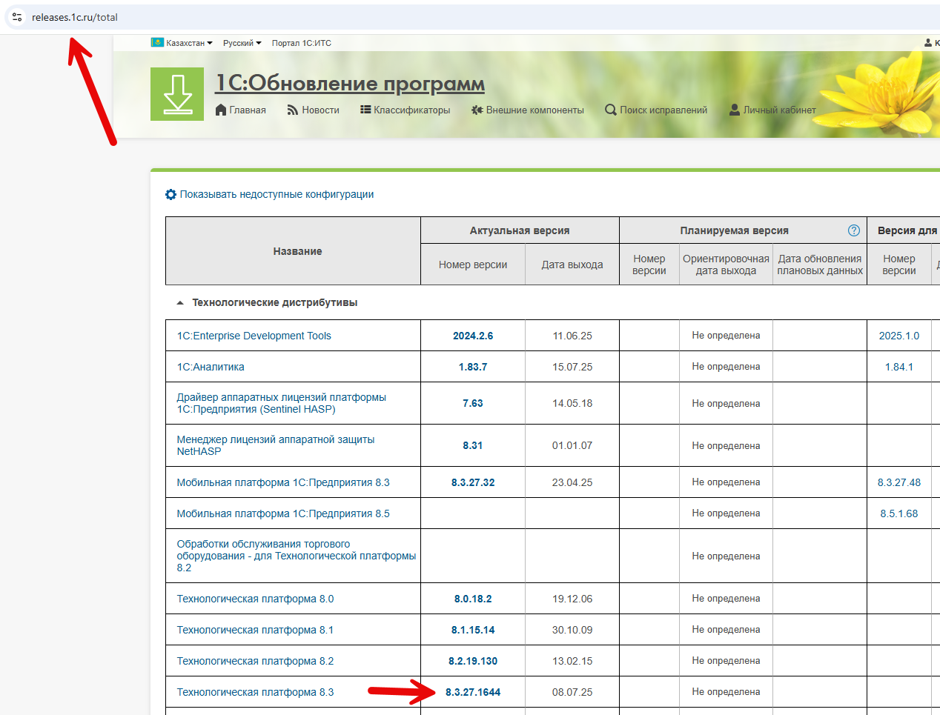The width and height of the screenshot is (940, 715).
Task: Toggle Показывать недоступные конфигурации
Action: [277, 194]
